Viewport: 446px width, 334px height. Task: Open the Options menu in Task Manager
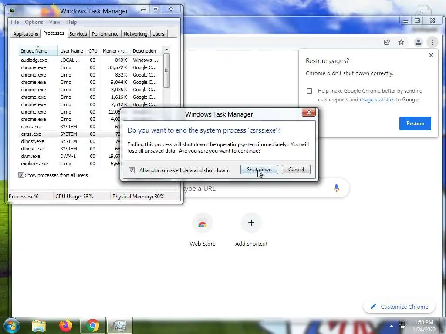(34, 22)
